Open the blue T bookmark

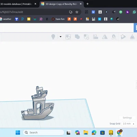(x=16, y=19)
